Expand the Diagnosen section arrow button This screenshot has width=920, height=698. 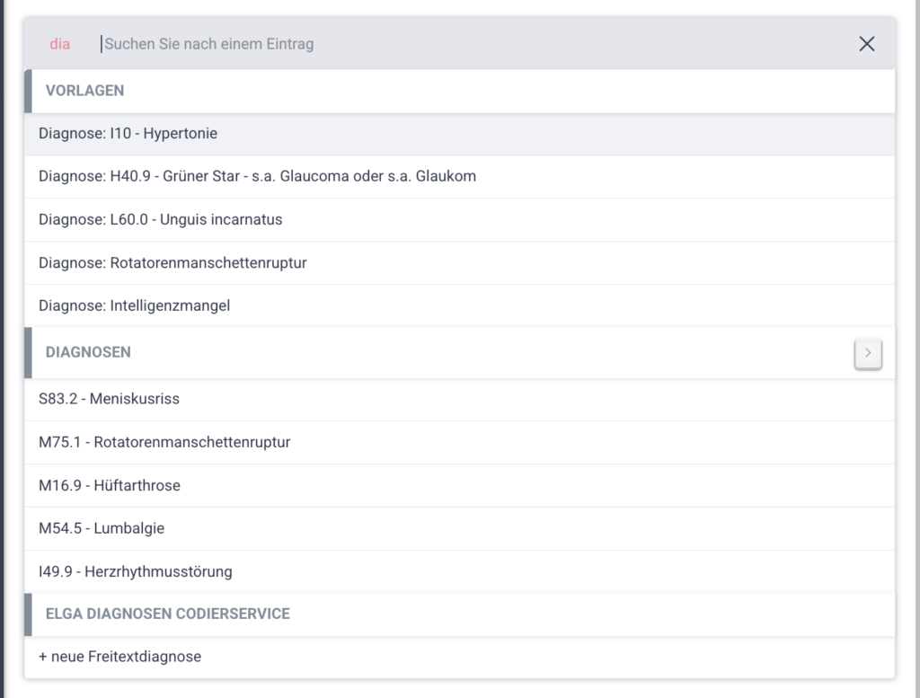(867, 354)
